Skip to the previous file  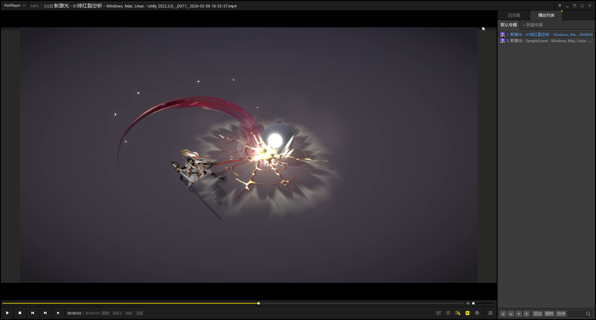(33, 313)
